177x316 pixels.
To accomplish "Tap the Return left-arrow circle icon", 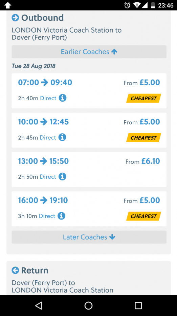I will point(15,270).
